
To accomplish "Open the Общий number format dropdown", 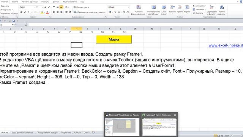I will 128,7.
